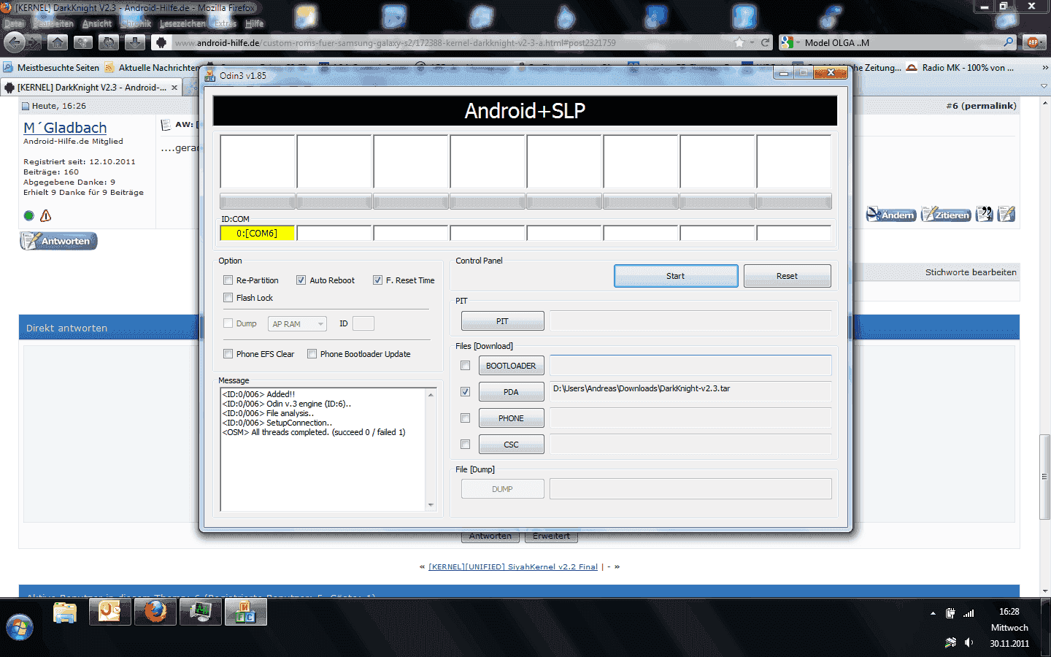Open Radio MK bookmark
This screenshot has height=657, width=1051.
point(960,68)
